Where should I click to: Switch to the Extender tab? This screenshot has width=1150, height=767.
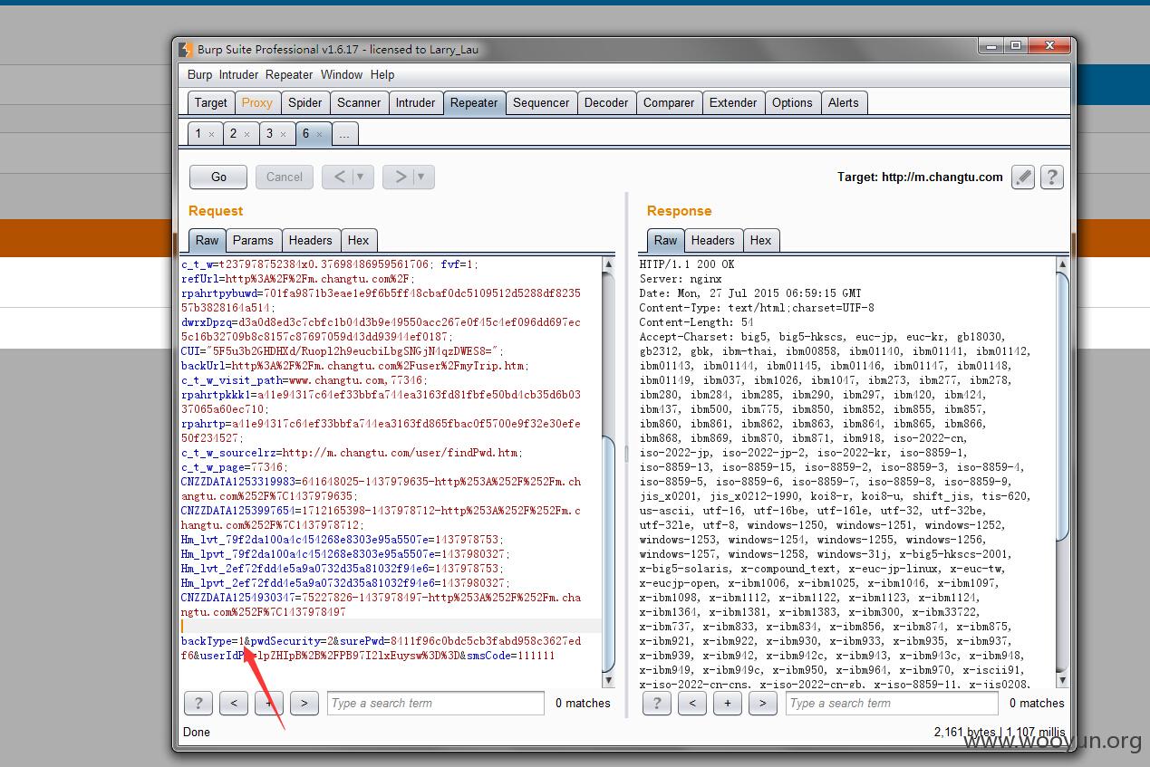tap(733, 103)
